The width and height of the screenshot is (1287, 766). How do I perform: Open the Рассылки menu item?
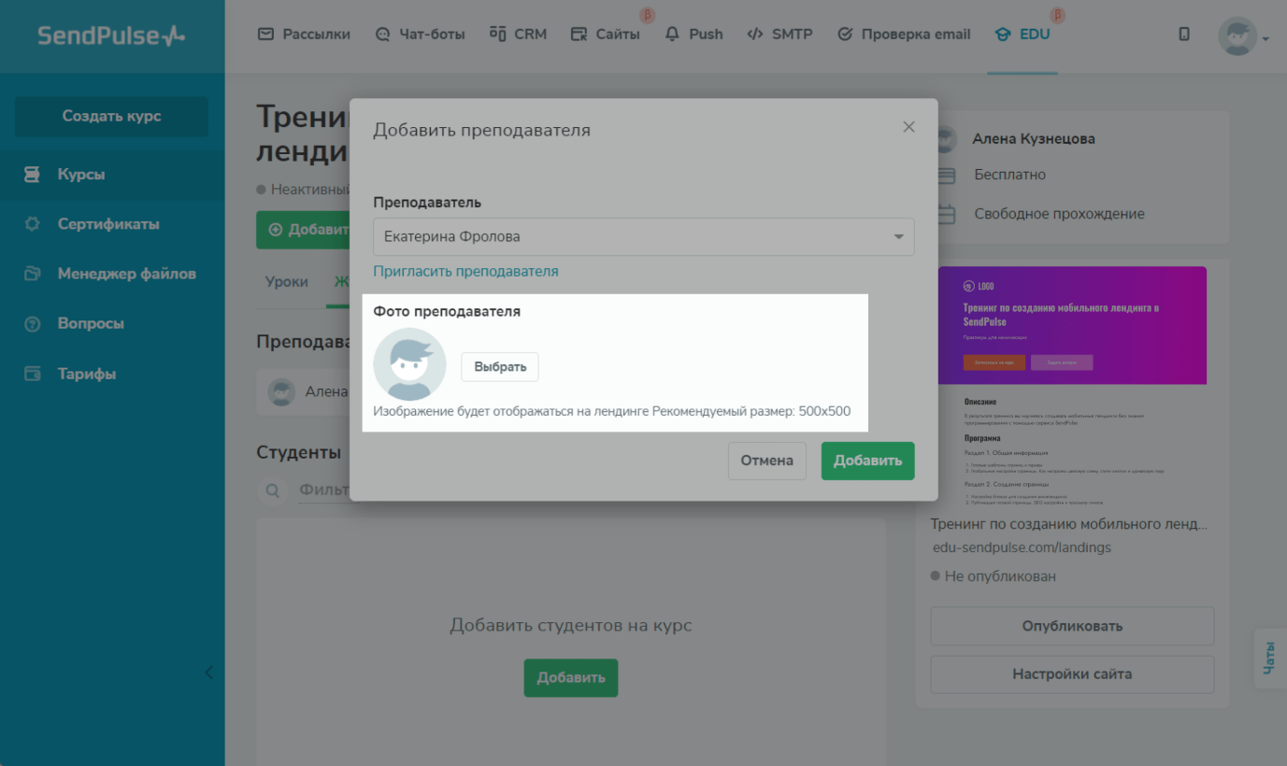[304, 35]
